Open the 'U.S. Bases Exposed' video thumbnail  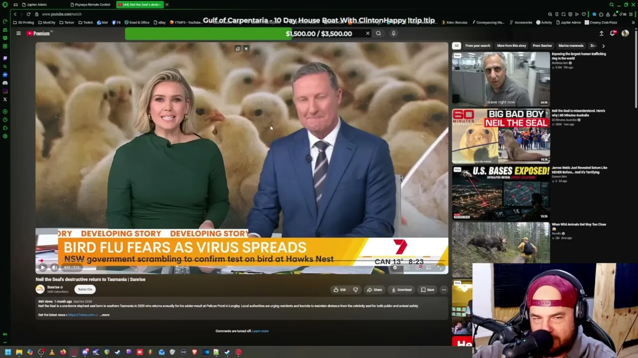[501, 193]
